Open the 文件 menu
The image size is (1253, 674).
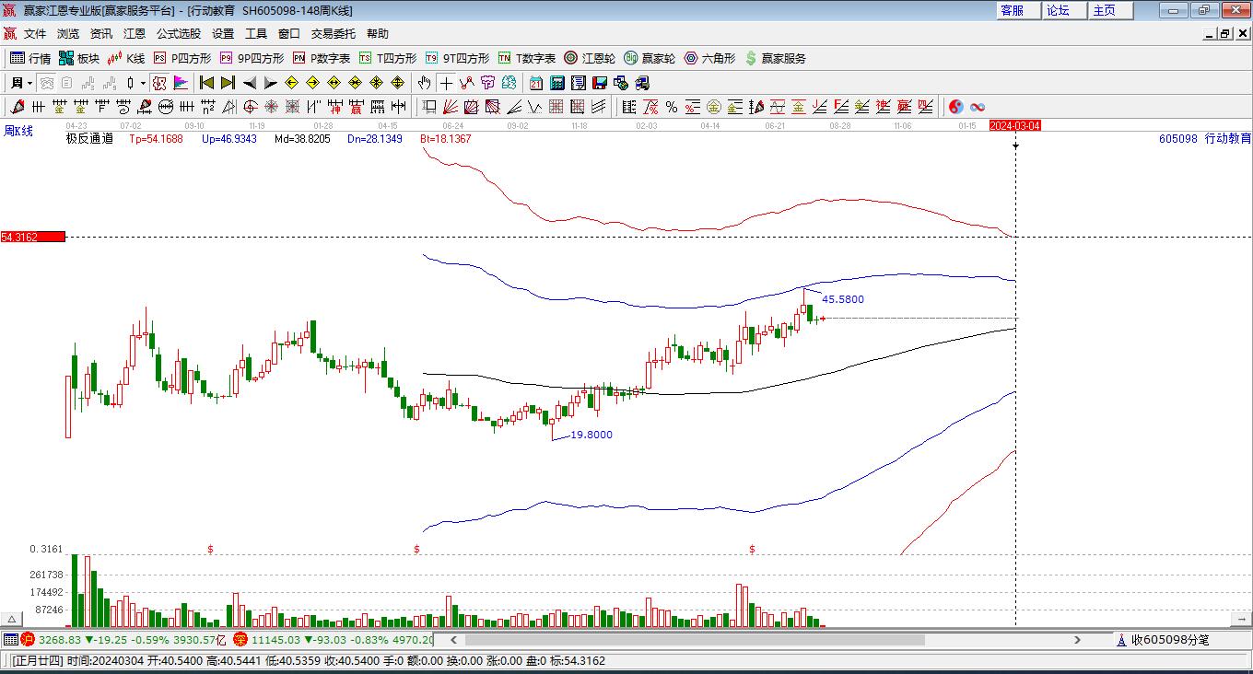[x=35, y=33]
